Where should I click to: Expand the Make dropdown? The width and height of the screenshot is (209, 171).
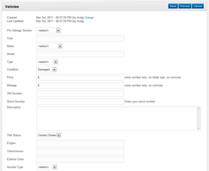[49, 46]
